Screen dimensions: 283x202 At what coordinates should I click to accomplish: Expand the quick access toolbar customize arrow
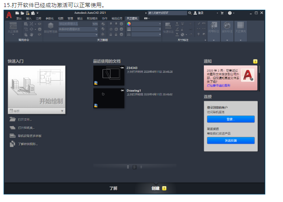click(38, 13)
